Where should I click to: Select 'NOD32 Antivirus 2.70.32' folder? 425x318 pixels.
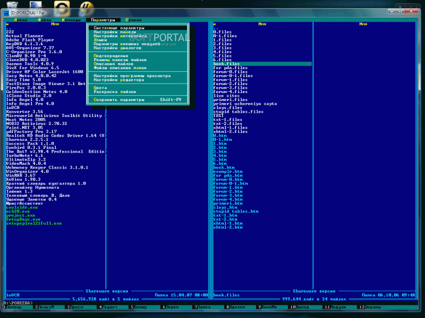click(x=37, y=124)
